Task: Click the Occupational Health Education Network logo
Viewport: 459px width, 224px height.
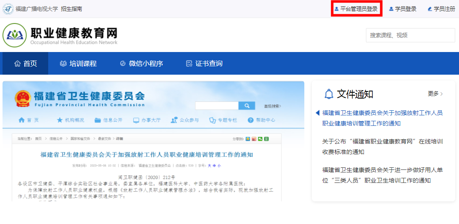Action: point(15,35)
